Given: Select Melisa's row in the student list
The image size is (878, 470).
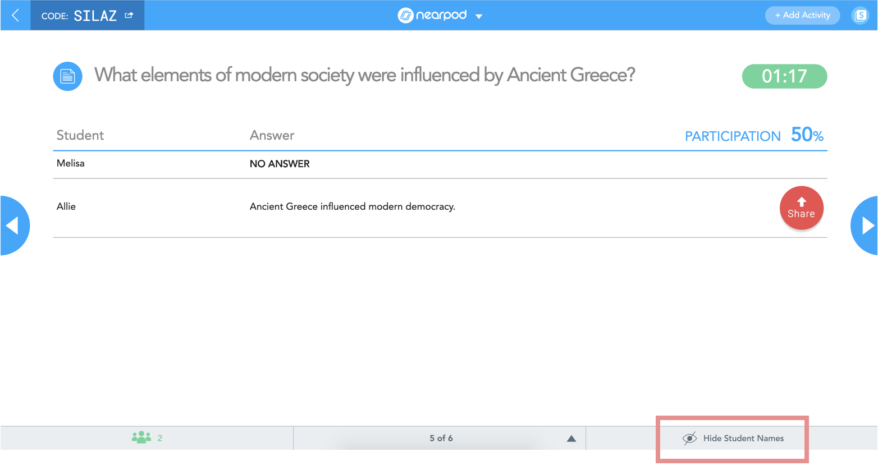Looking at the screenshot, I should click(x=71, y=163).
